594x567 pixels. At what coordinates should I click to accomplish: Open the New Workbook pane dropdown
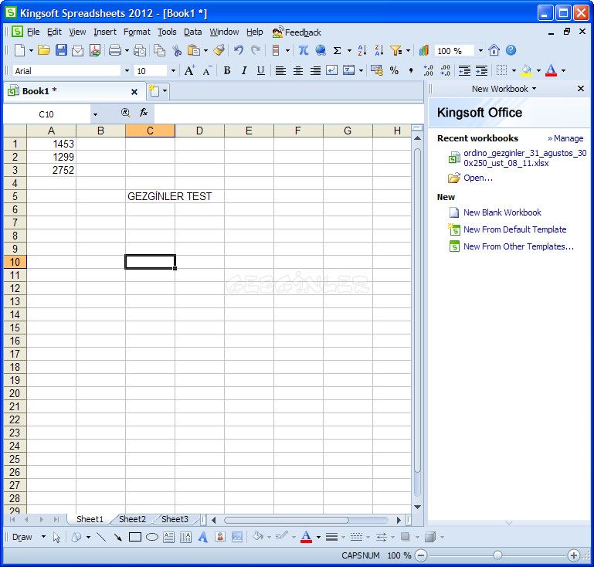pyautogui.click(x=535, y=89)
